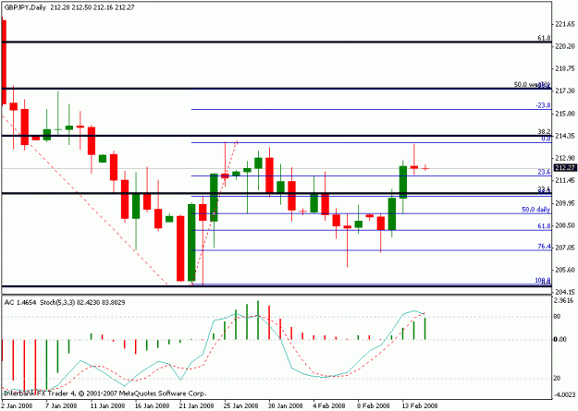
Task: Select the 205.60 price axis label
Action: coord(564,270)
